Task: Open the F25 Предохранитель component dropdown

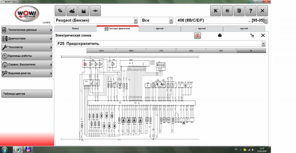Action: pos(263,44)
